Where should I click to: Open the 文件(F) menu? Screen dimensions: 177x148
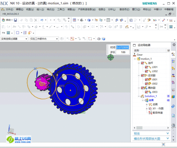(x=10, y=10)
